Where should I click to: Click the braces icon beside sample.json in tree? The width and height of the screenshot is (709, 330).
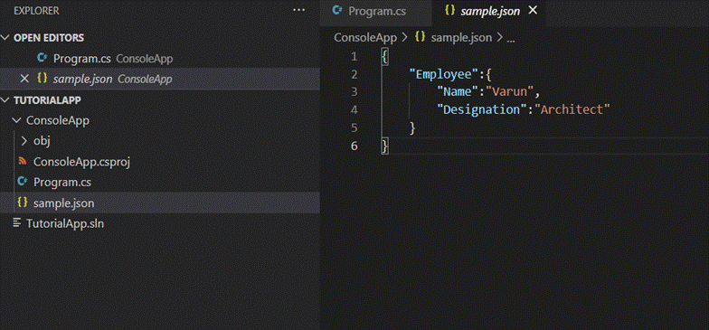(x=22, y=203)
